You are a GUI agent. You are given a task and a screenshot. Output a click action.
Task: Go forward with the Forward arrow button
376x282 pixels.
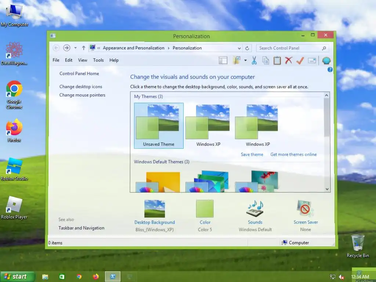(67, 48)
